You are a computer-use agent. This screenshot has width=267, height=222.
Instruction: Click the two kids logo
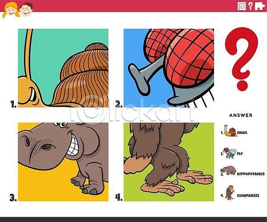tap(17, 10)
